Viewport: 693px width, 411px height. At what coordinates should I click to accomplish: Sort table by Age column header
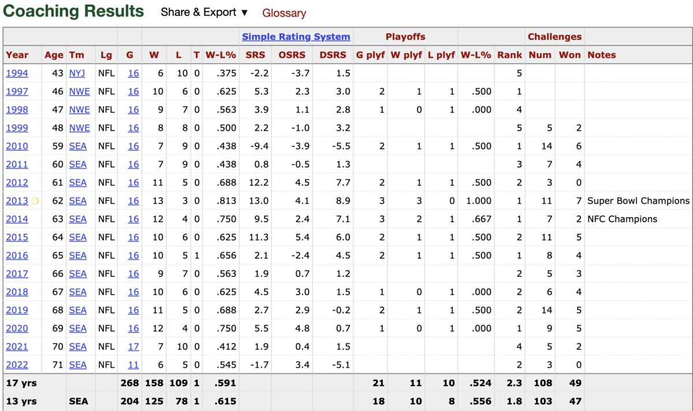pyautogui.click(x=54, y=55)
